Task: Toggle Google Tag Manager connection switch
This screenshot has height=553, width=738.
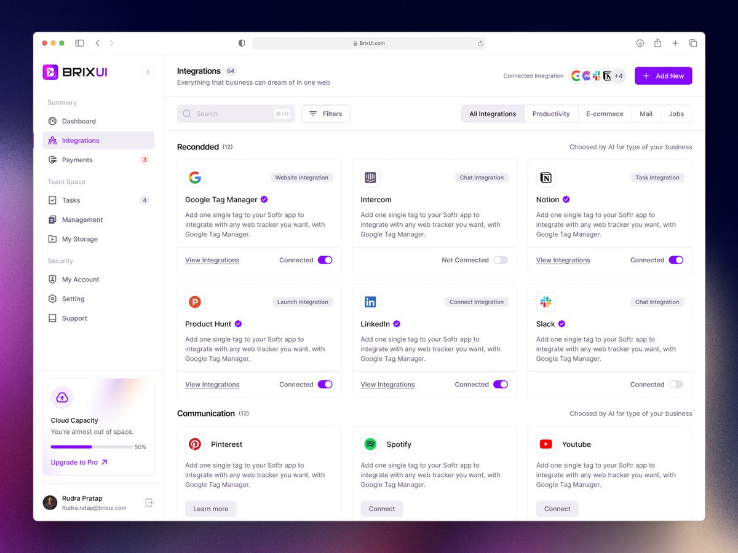Action: tap(325, 260)
